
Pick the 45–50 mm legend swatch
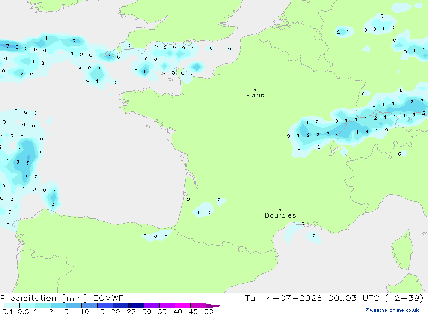pyautogui.click(x=199, y=305)
